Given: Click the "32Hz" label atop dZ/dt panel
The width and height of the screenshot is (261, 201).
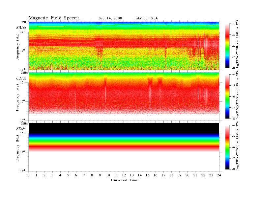Looking at the screenshot, I should click(x=24, y=123).
